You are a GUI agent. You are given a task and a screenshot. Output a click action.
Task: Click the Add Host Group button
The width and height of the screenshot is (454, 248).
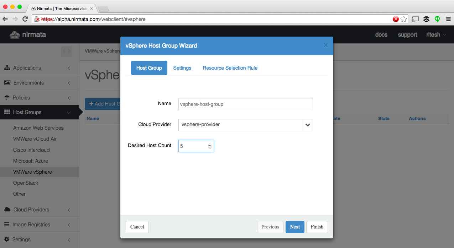point(103,104)
